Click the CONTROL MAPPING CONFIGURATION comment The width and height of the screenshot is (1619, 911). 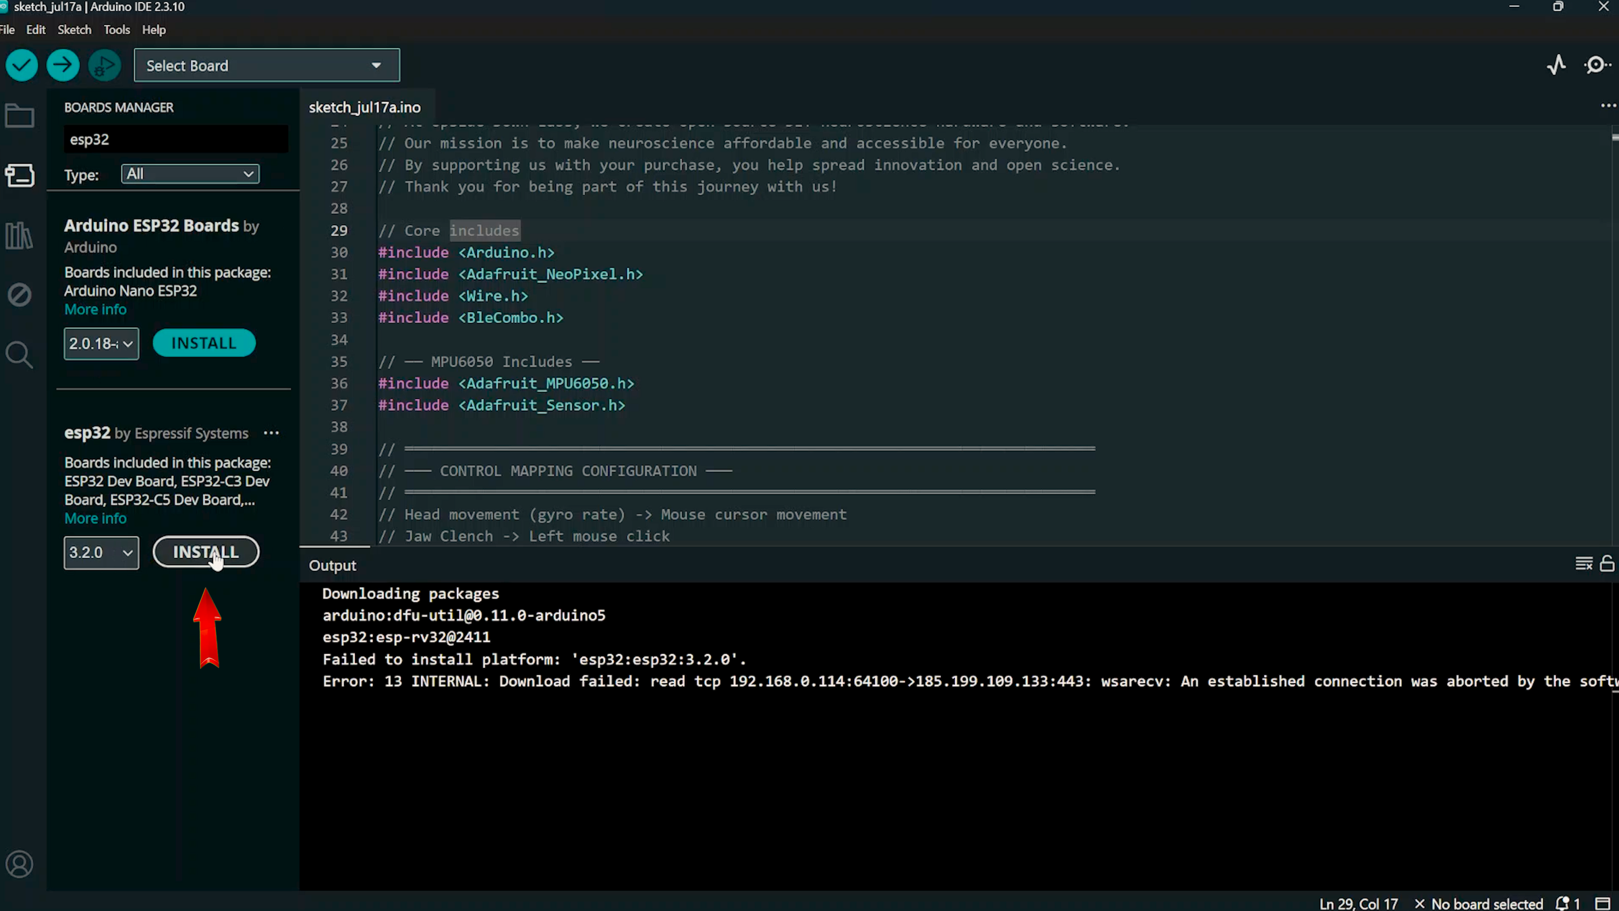click(555, 470)
